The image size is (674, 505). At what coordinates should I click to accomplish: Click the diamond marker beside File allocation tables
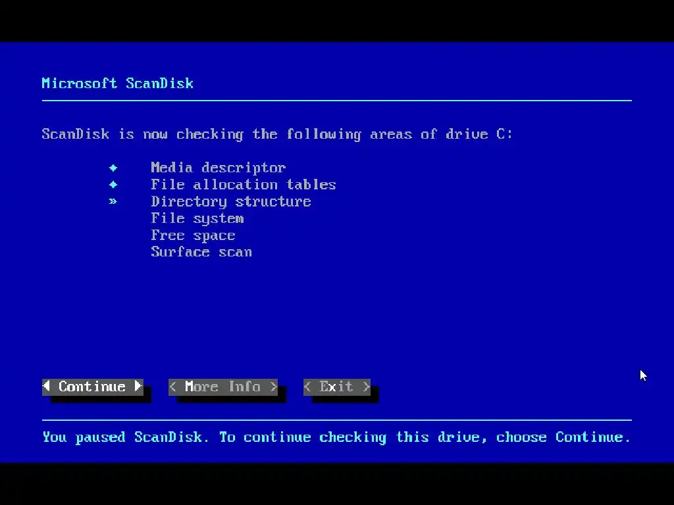coord(113,185)
